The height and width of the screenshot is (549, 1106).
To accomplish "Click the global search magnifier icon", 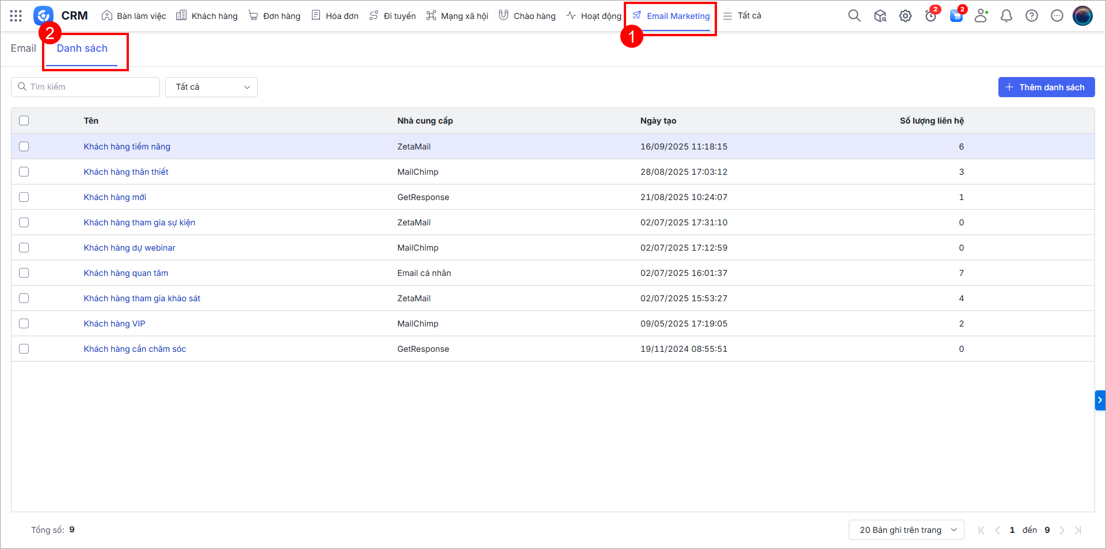I will [854, 16].
